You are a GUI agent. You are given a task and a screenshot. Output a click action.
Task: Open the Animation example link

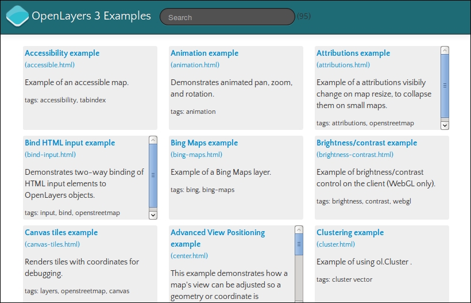point(204,53)
